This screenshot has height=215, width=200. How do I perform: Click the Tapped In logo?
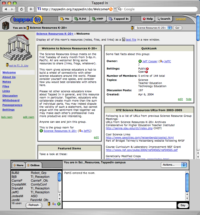[x=26, y=19]
